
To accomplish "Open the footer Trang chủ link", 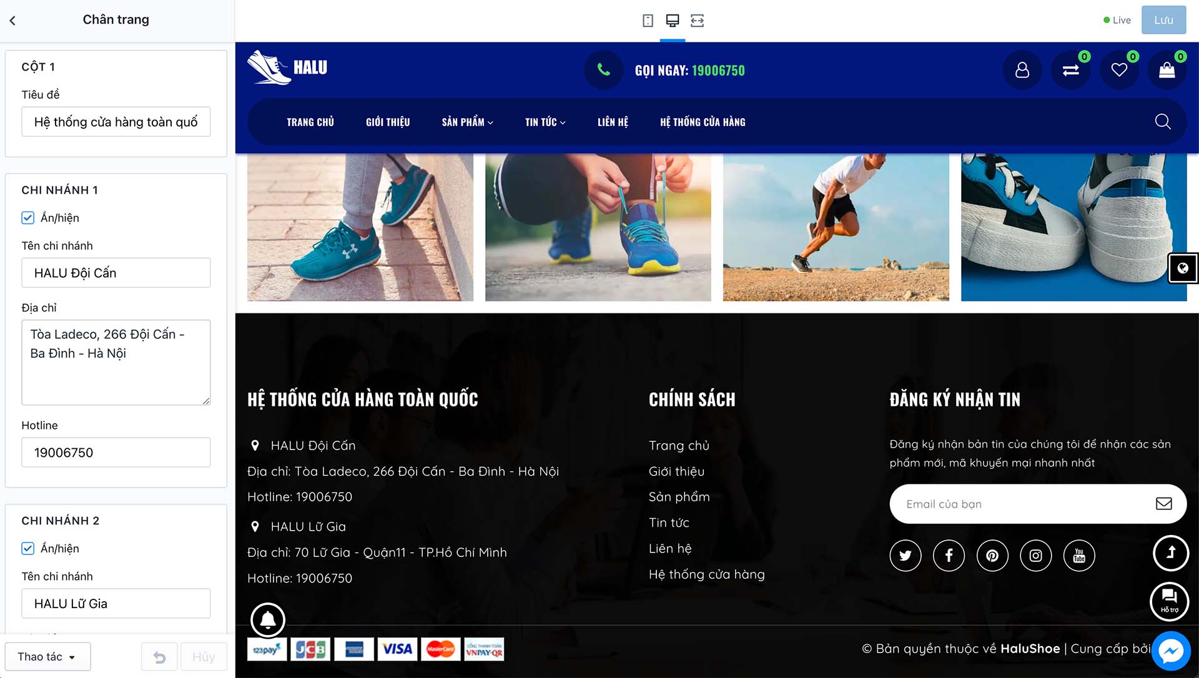I will pyautogui.click(x=679, y=446).
